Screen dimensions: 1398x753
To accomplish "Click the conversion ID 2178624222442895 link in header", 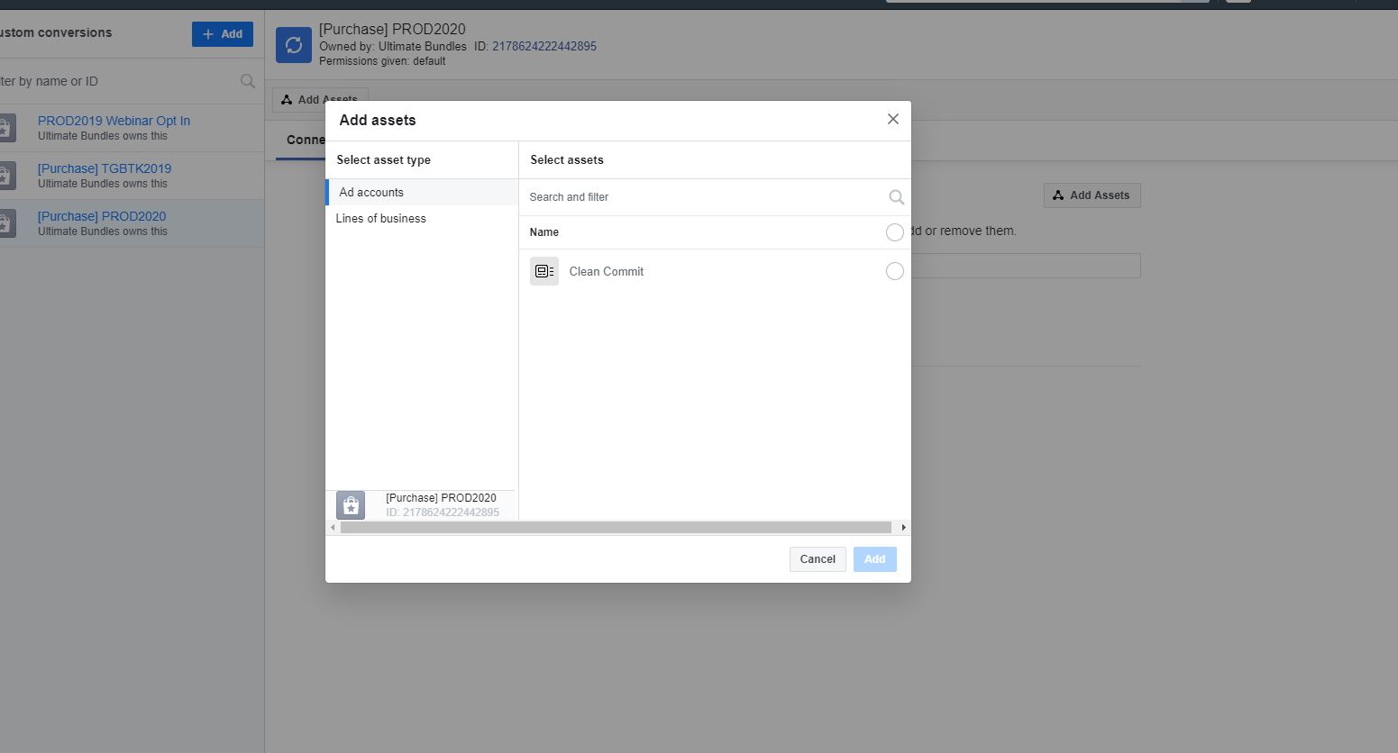I will click(x=544, y=46).
